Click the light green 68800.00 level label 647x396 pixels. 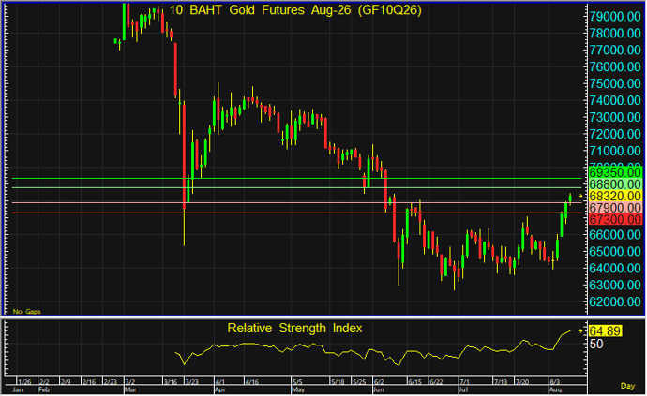[615, 184]
